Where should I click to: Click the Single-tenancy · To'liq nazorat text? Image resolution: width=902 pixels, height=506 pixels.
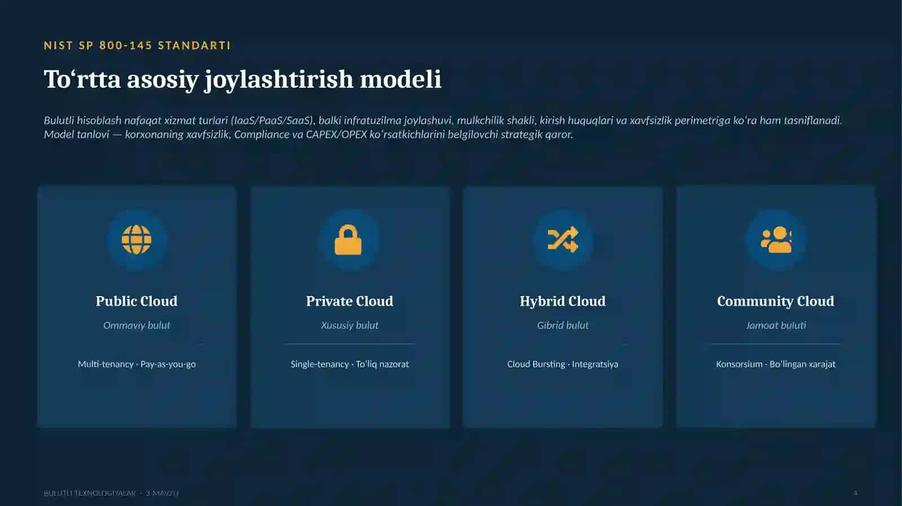[350, 364]
